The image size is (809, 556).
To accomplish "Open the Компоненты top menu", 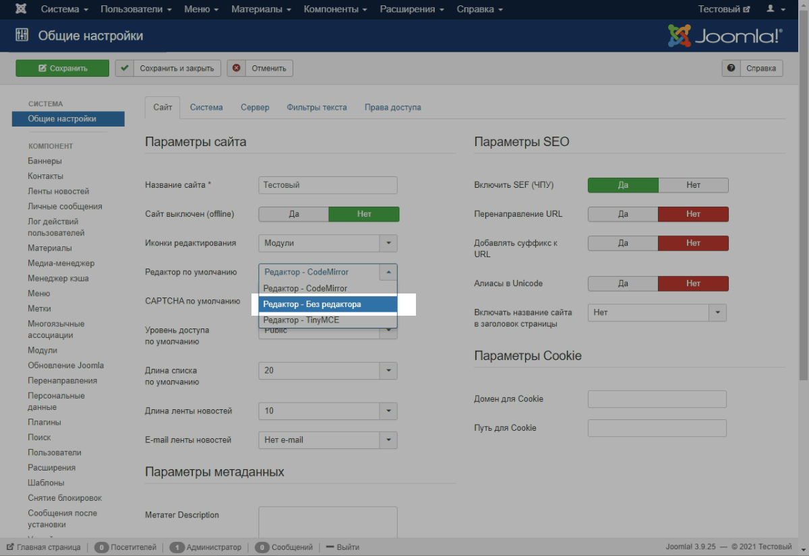I will coord(335,9).
